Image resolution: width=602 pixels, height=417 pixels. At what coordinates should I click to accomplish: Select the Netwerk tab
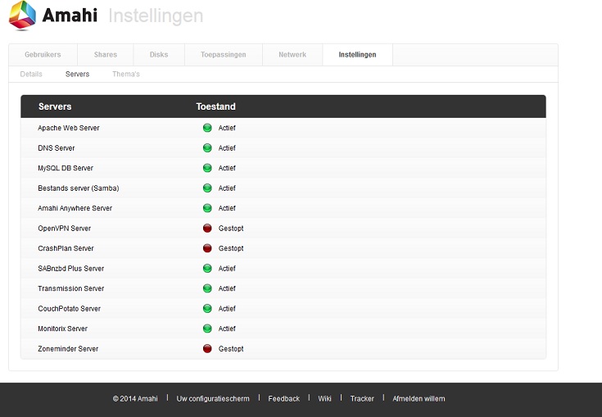click(292, 55)
